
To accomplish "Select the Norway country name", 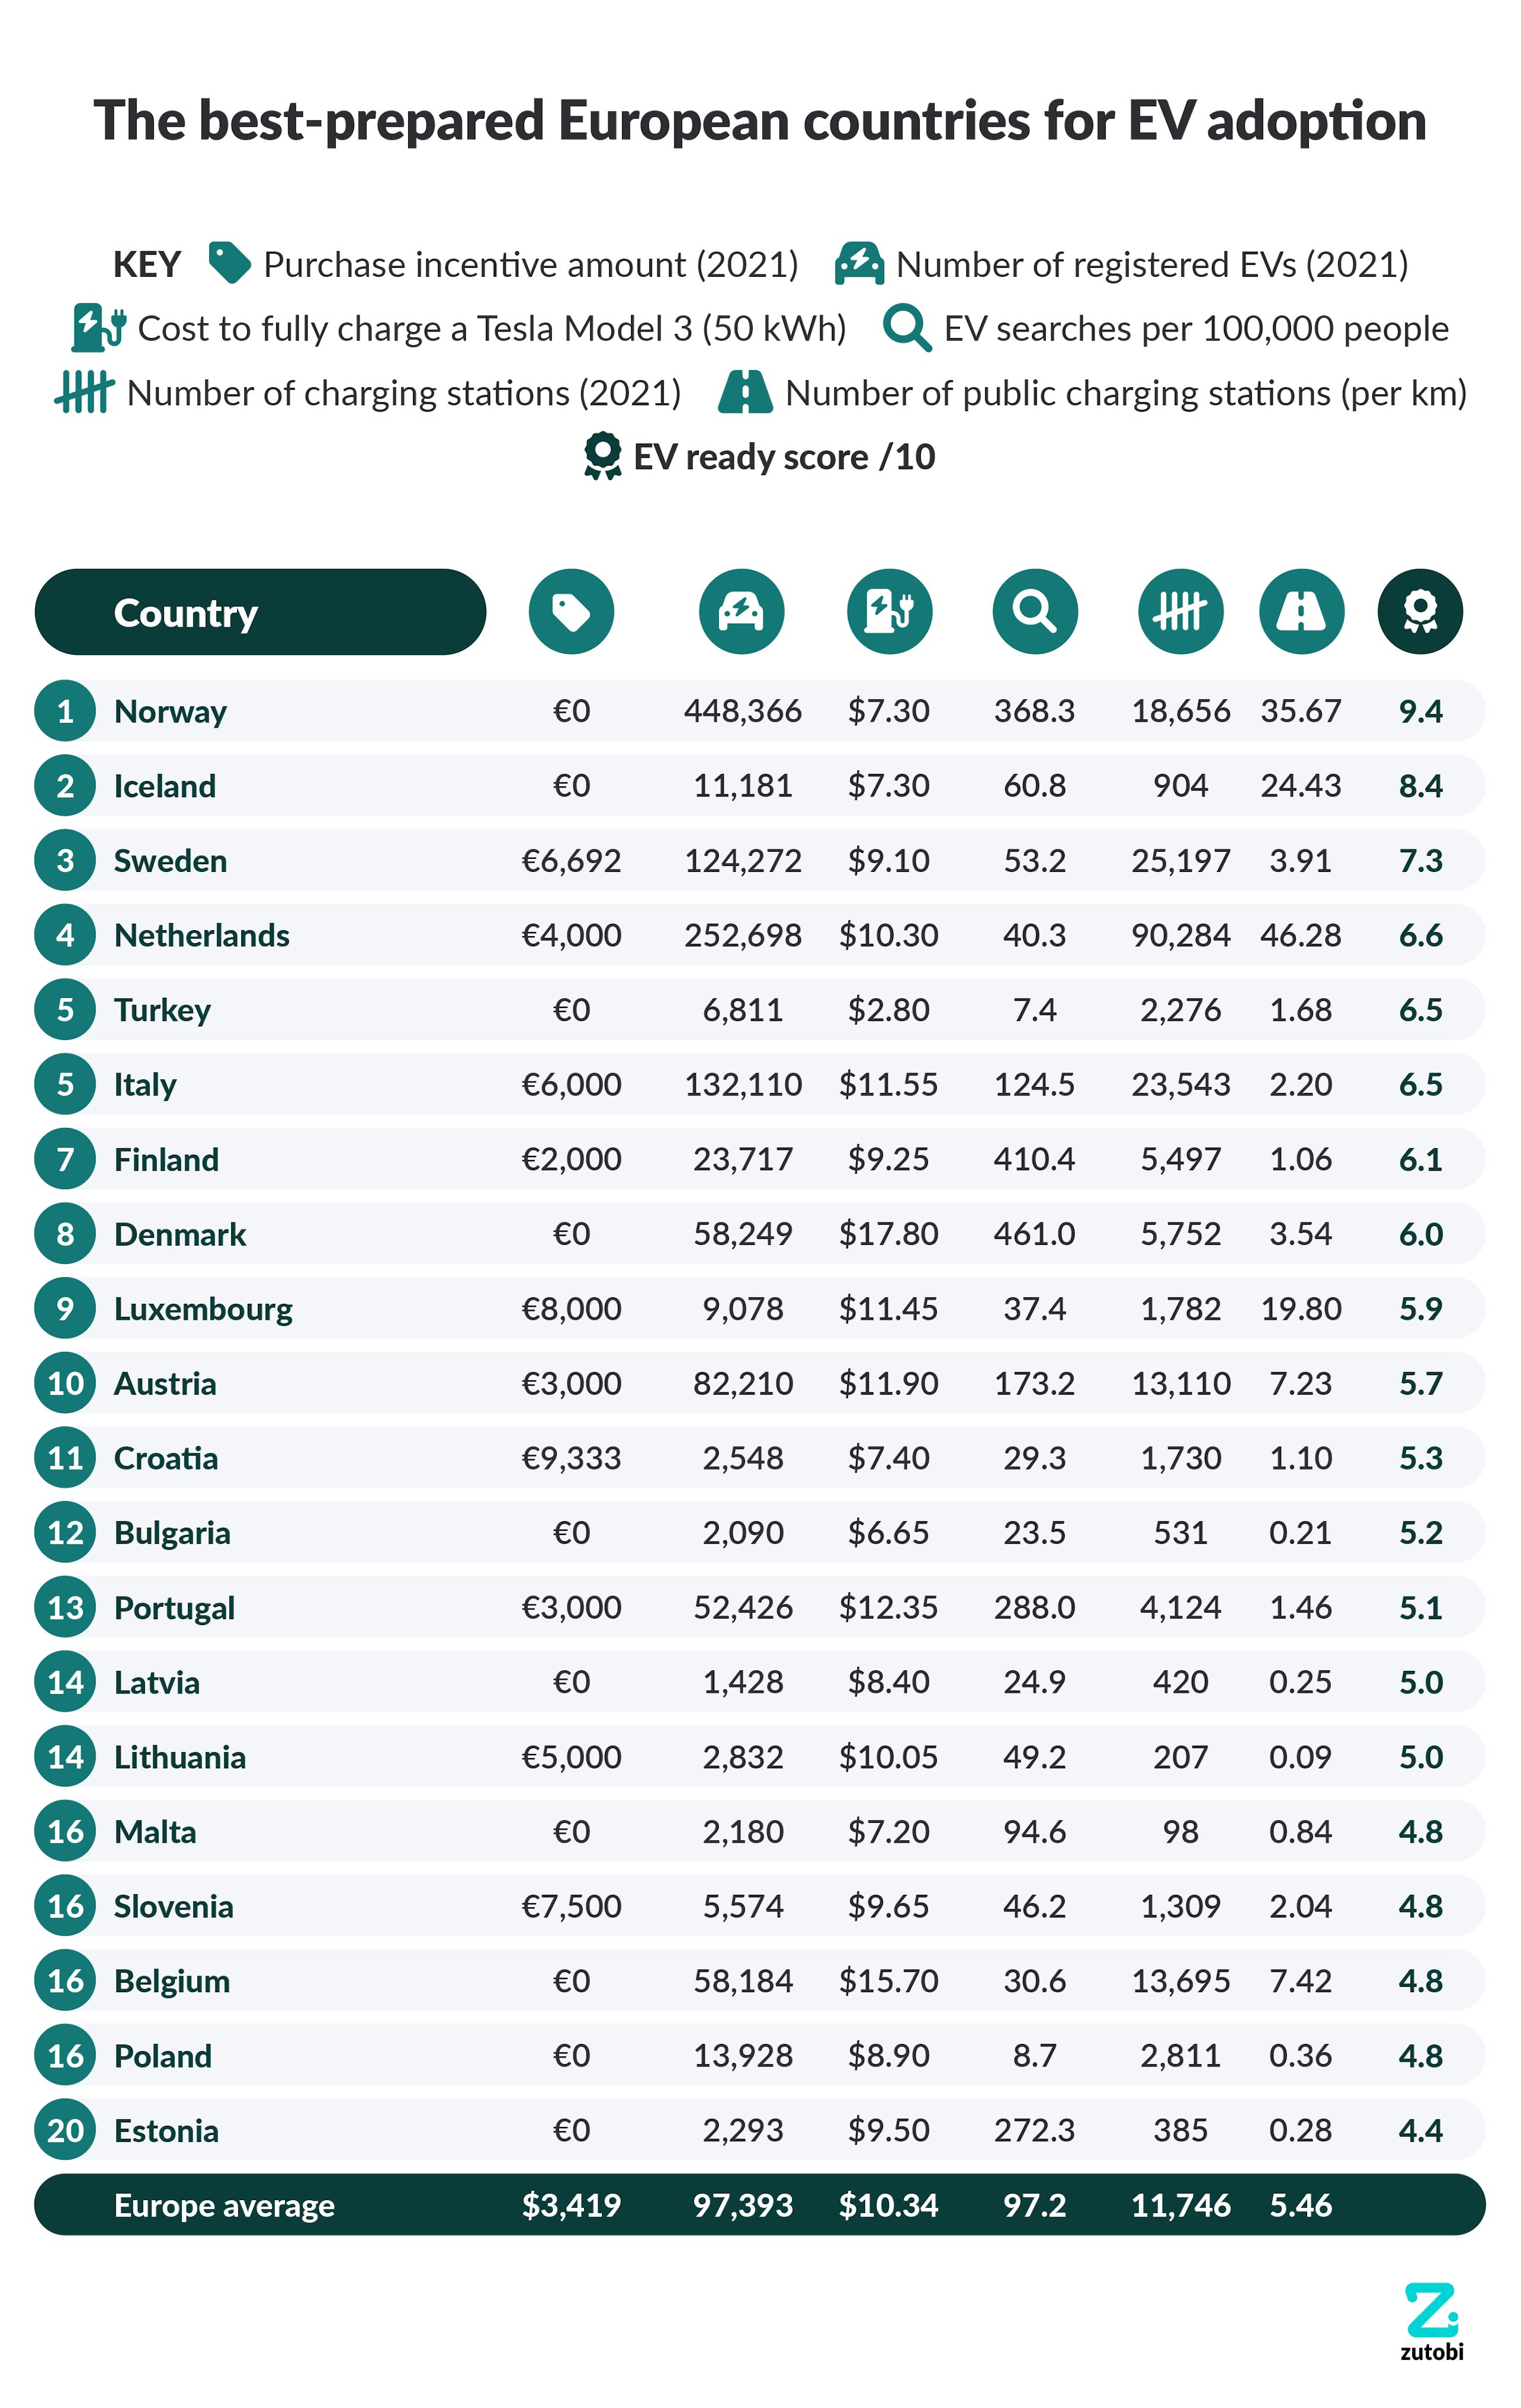I will (x=170, y=711).
